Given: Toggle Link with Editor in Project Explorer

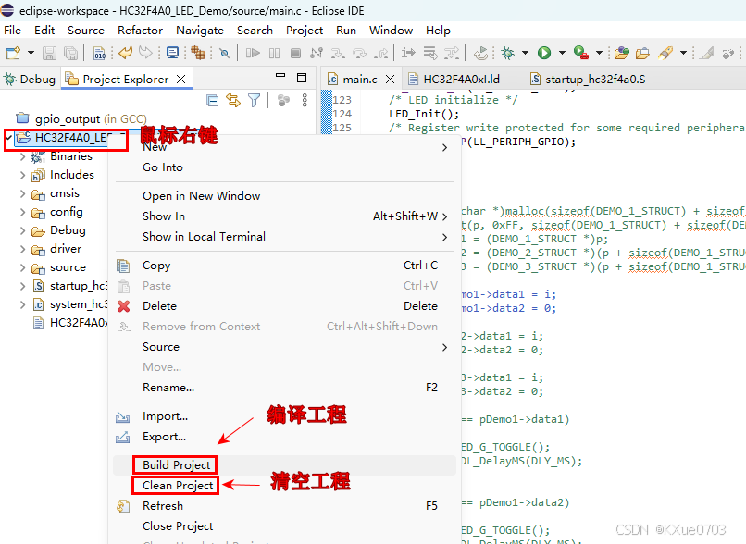Looking at the screenshot, I should [x=233, y=100].
